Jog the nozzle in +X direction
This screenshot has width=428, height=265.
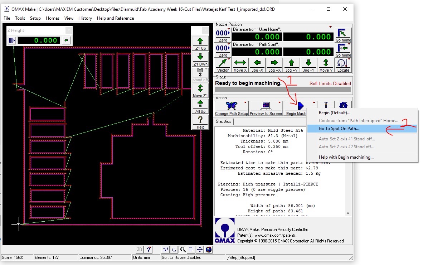coord(274,65)
